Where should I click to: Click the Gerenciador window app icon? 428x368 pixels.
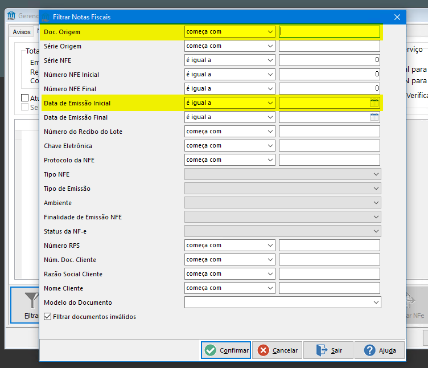(11, 15)
